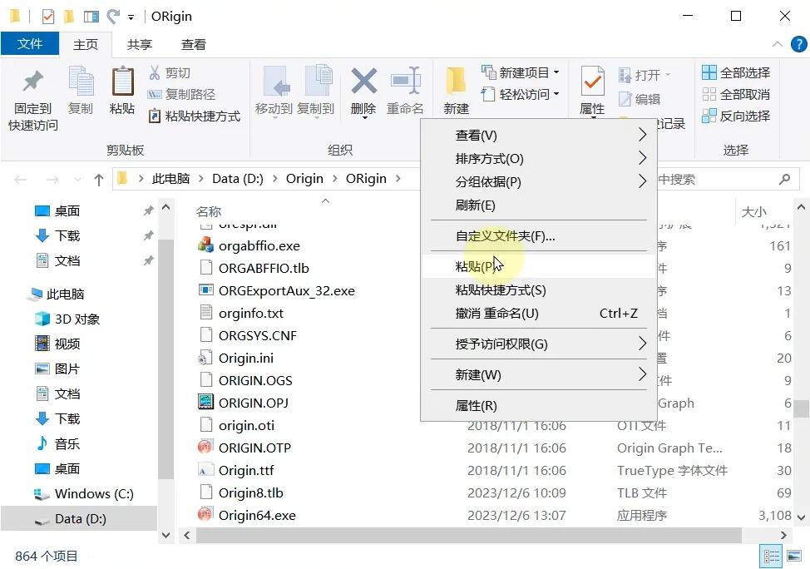Click Select None (全部取消)
This screenshot has width=810, height=569.
pos(736,94)
